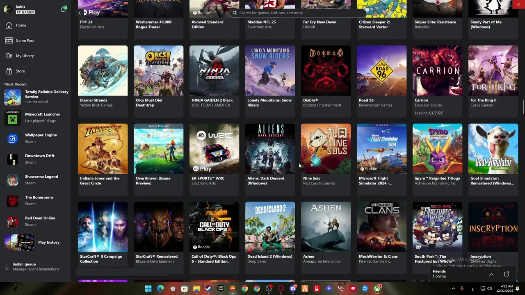The image size is (525, 295).
Task: Click the Madden NFL 25 title
Action: (262, 22)
